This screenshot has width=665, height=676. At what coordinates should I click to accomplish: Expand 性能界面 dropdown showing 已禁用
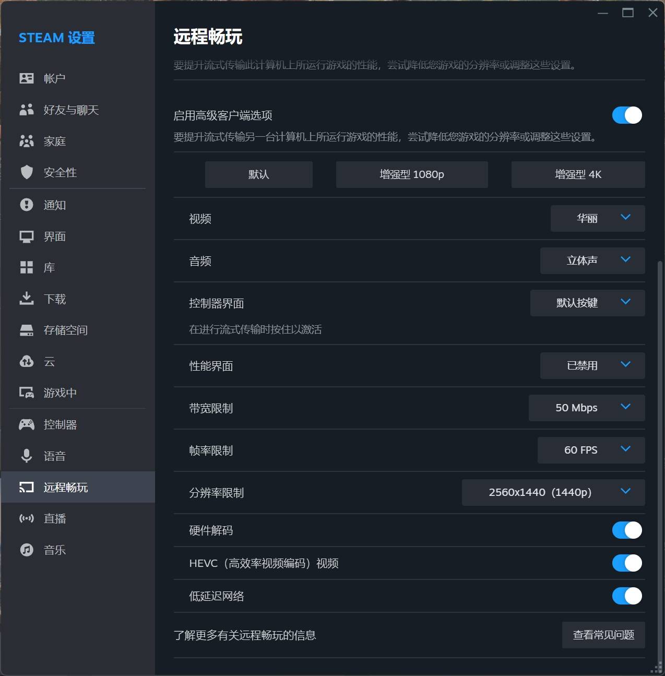tap(592, 365)
